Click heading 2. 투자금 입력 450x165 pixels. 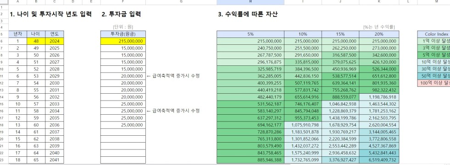tap(121, 14)
